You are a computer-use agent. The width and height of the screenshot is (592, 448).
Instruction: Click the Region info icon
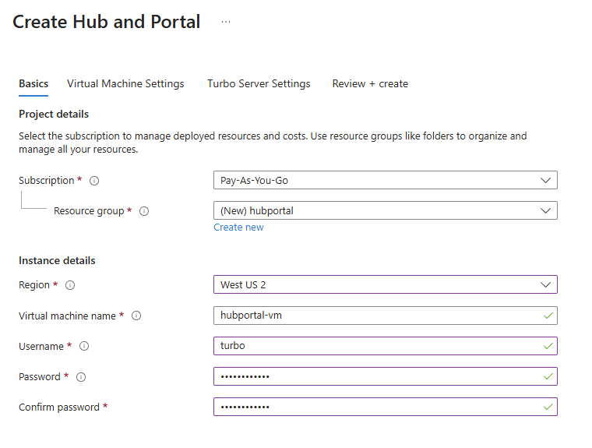pos(70,285)
